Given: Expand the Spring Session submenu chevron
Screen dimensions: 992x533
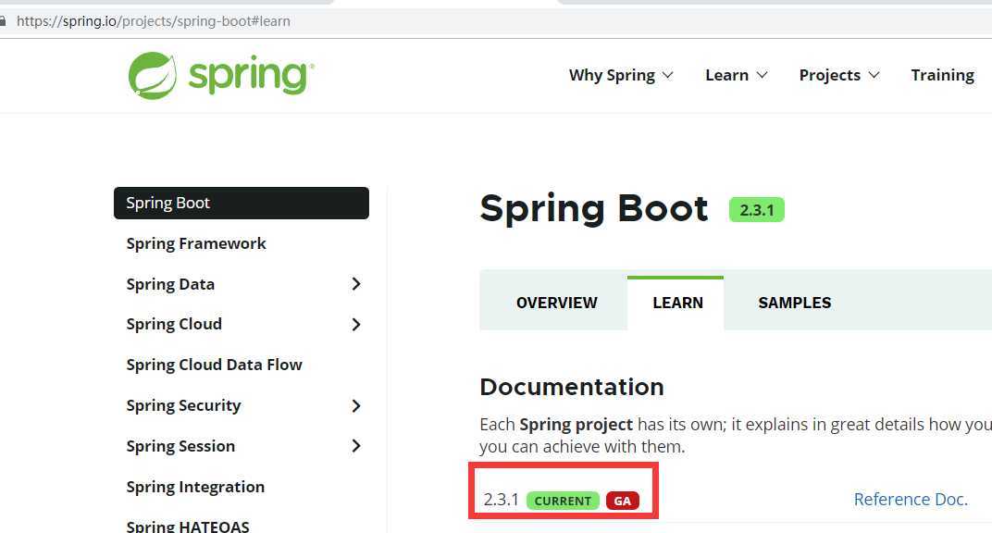Looking at the screenshot, I should click(356, 446).
